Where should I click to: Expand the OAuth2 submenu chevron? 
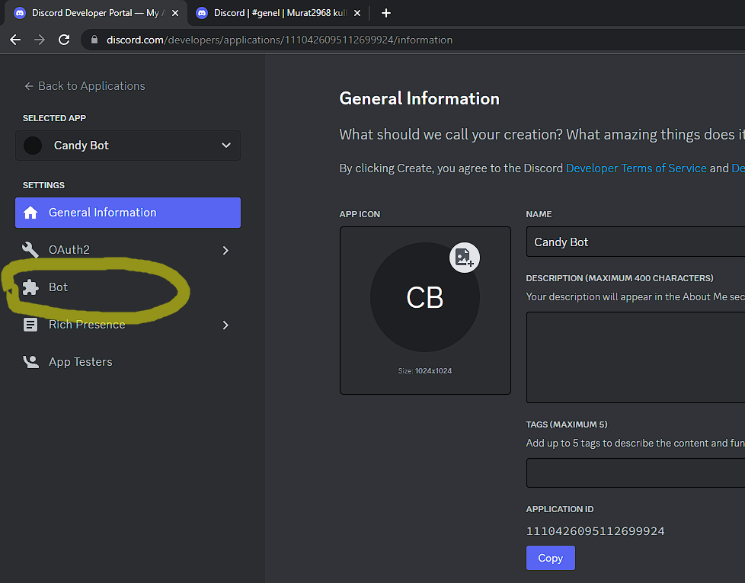pyautogui.click(x=225, y=251)
